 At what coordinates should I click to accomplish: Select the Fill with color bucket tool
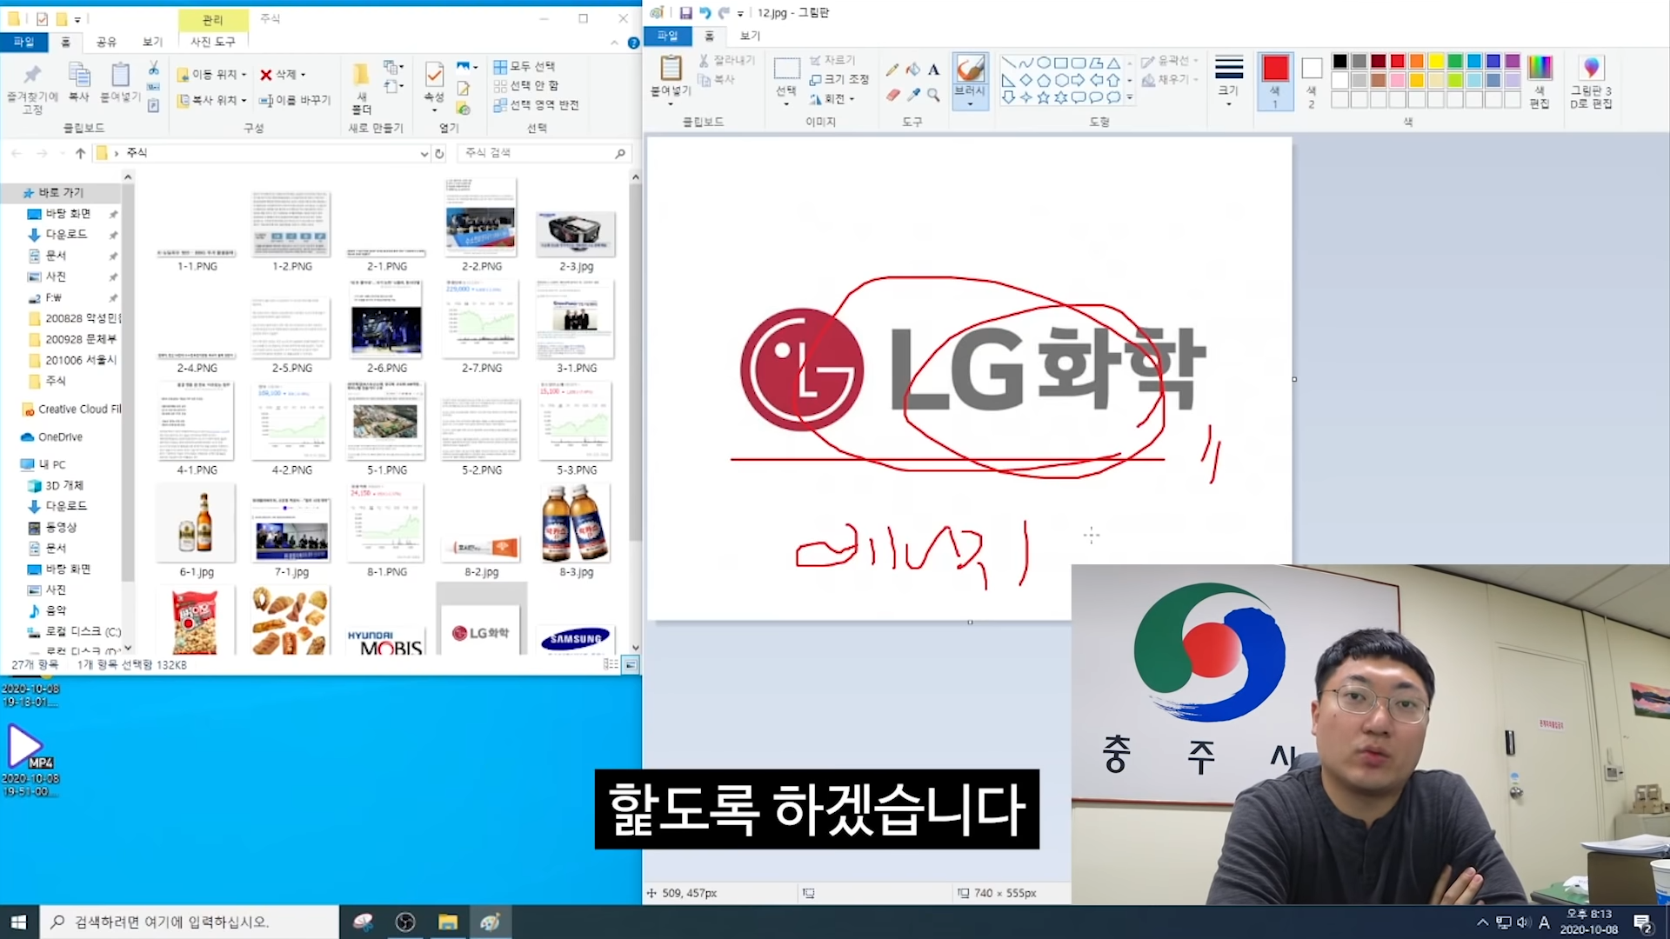click(912, 70)
